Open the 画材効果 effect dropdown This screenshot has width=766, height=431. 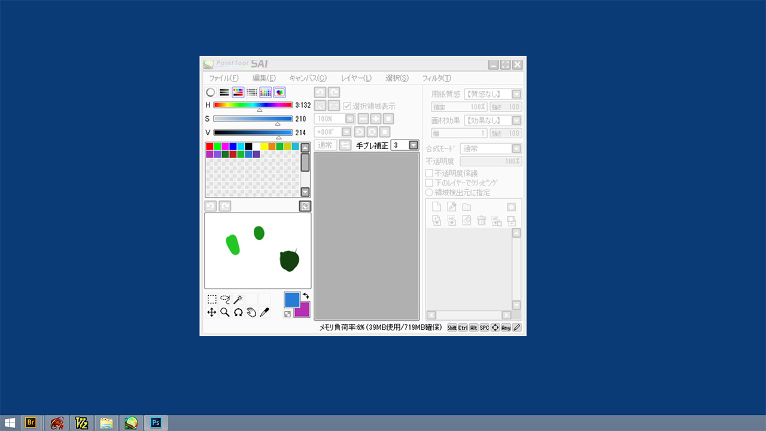(516, 120)
